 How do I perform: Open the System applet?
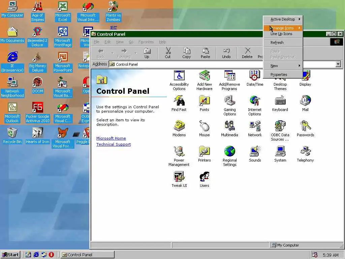tap(280, 154)
